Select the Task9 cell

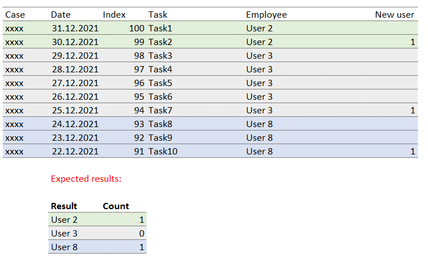pyautogui.click(x=160, y=137)
